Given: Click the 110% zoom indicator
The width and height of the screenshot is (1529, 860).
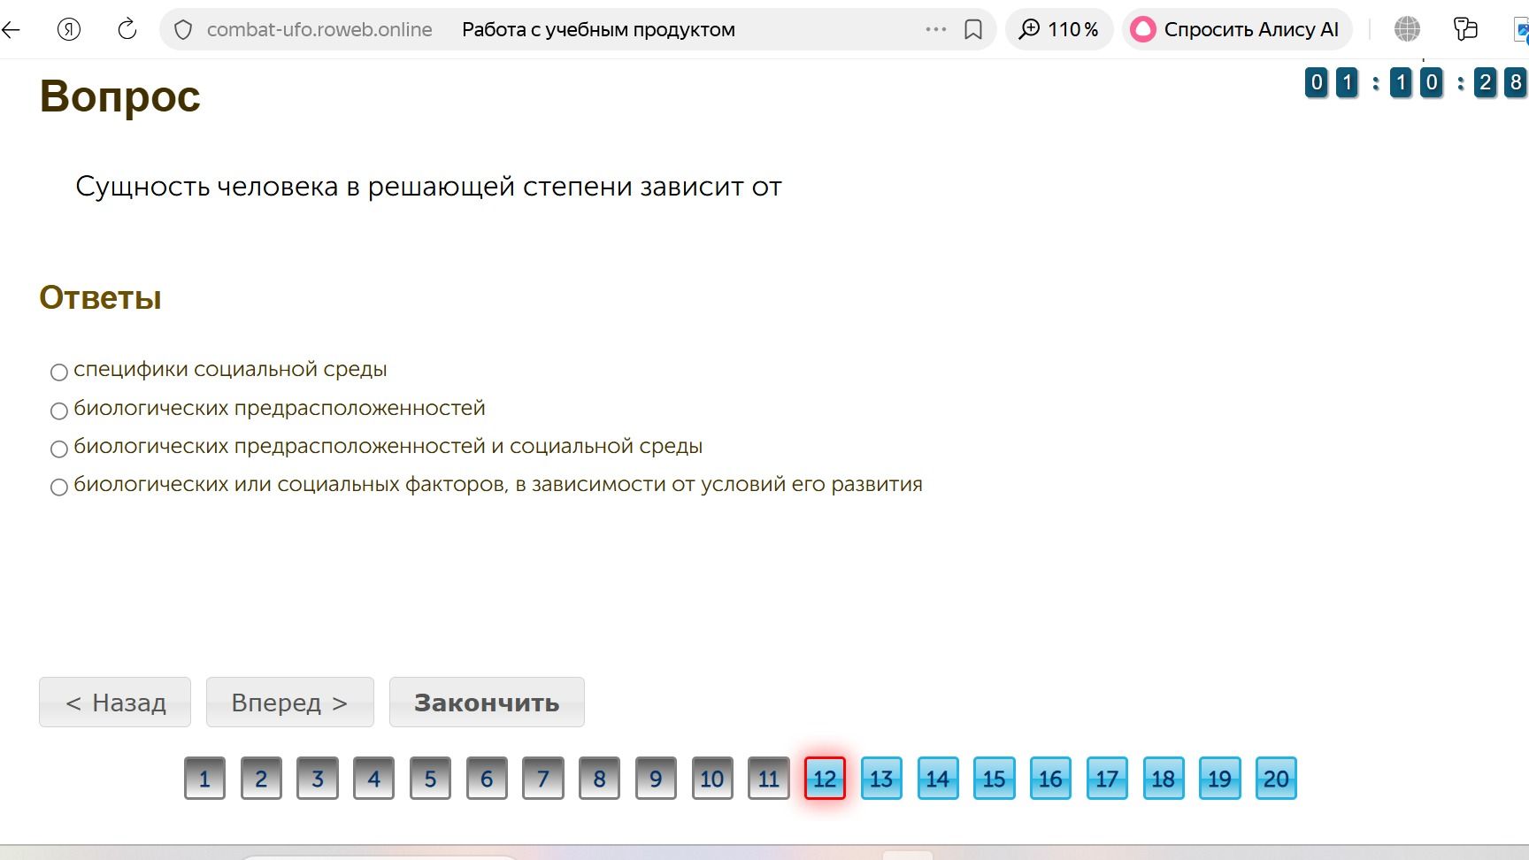Looking at the screenshot, I should [1059, 29].
